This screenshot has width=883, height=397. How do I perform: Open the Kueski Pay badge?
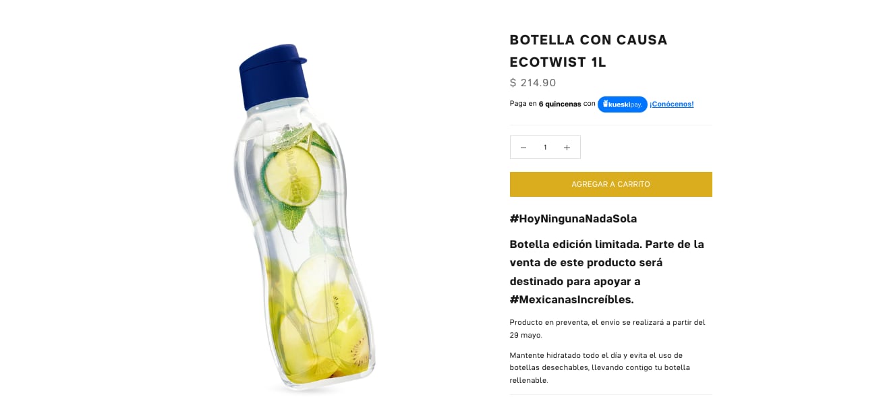coord(622,104)
